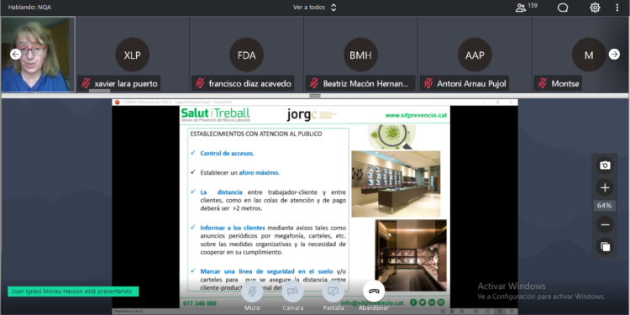Click the 'aforo máximo.' highlighted text
Image resolution: width=630 pixels, height=315 pixels.
point(260,173)
